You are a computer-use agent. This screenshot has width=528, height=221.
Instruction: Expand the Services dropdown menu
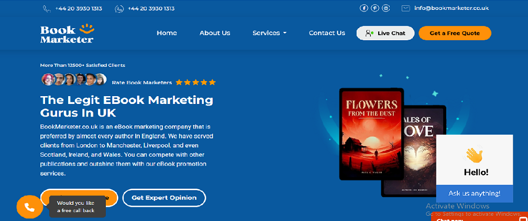[269, 33]
